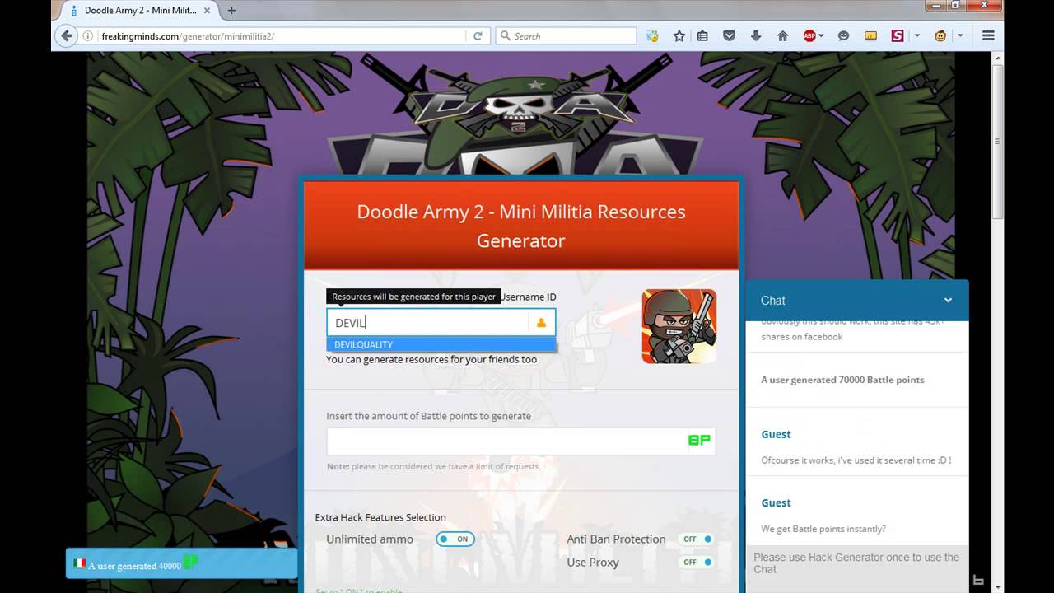This screenshot has height=593, width=1054.
Task: Open a new tab with the plus button
Action: click(231, 11)
